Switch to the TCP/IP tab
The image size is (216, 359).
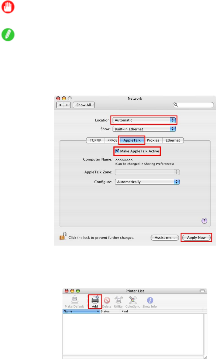(x=95, y=140)
